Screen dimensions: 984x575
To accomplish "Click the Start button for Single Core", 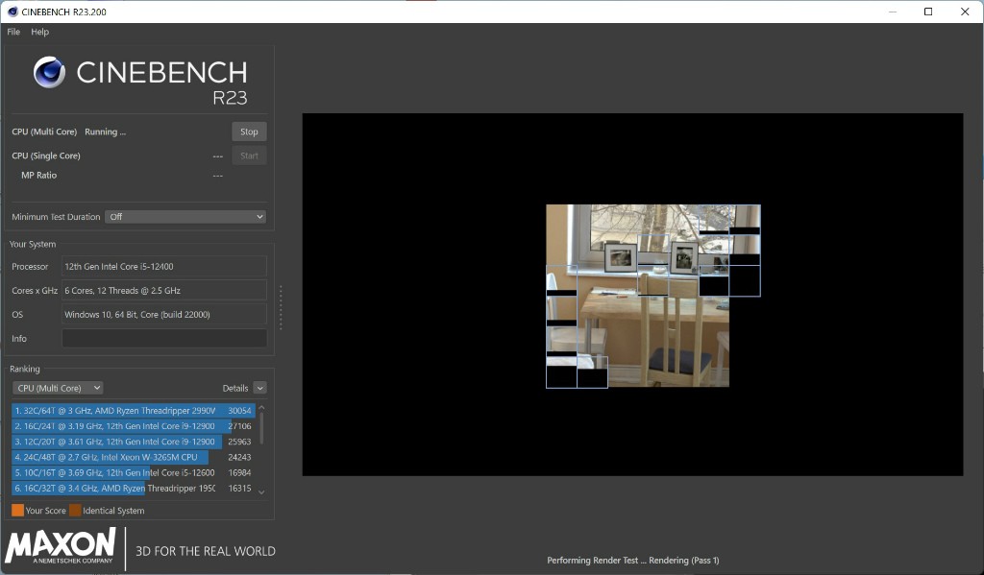I will click(x=249, y=156).
